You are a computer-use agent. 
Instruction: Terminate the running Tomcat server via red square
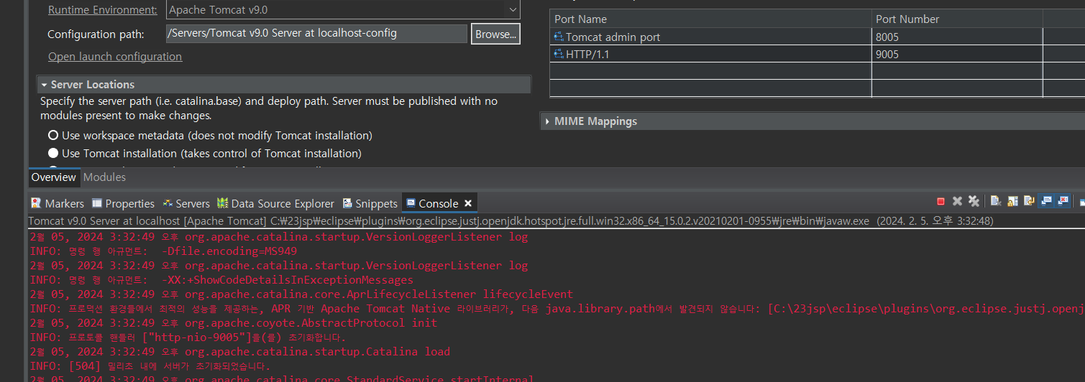(x=940, y=202)
